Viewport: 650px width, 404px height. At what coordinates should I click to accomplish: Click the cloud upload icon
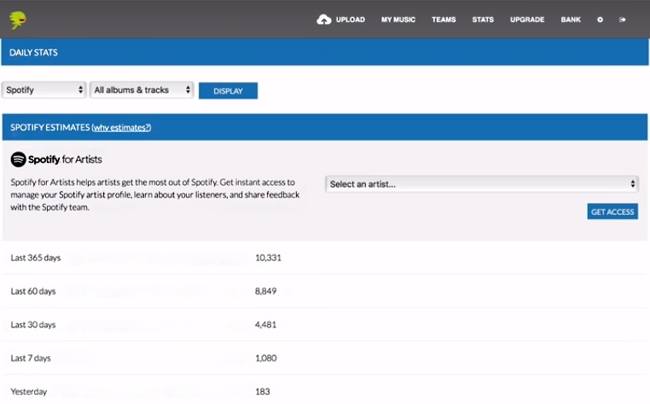(x=324, y=20)
